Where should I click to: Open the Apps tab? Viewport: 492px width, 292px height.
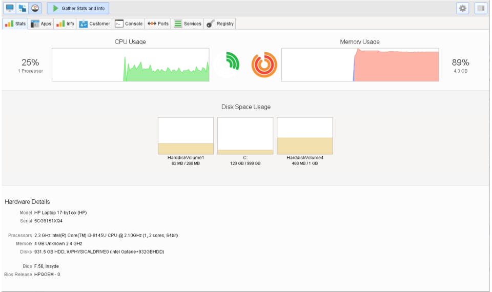click(41, 24)
